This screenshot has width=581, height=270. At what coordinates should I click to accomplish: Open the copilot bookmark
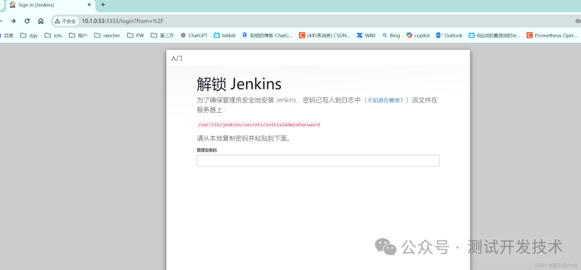(x=418, y=35)
